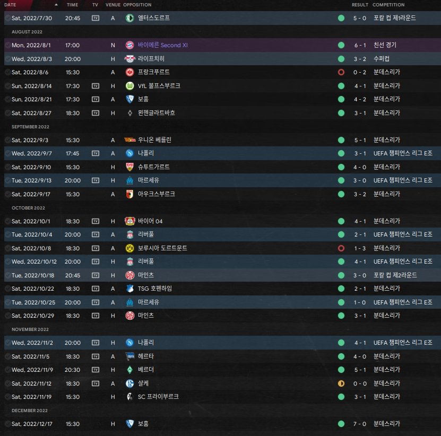Click the Schalke crest next to 샬케
This screenshot has height=436, width=441.
[129, 383]
